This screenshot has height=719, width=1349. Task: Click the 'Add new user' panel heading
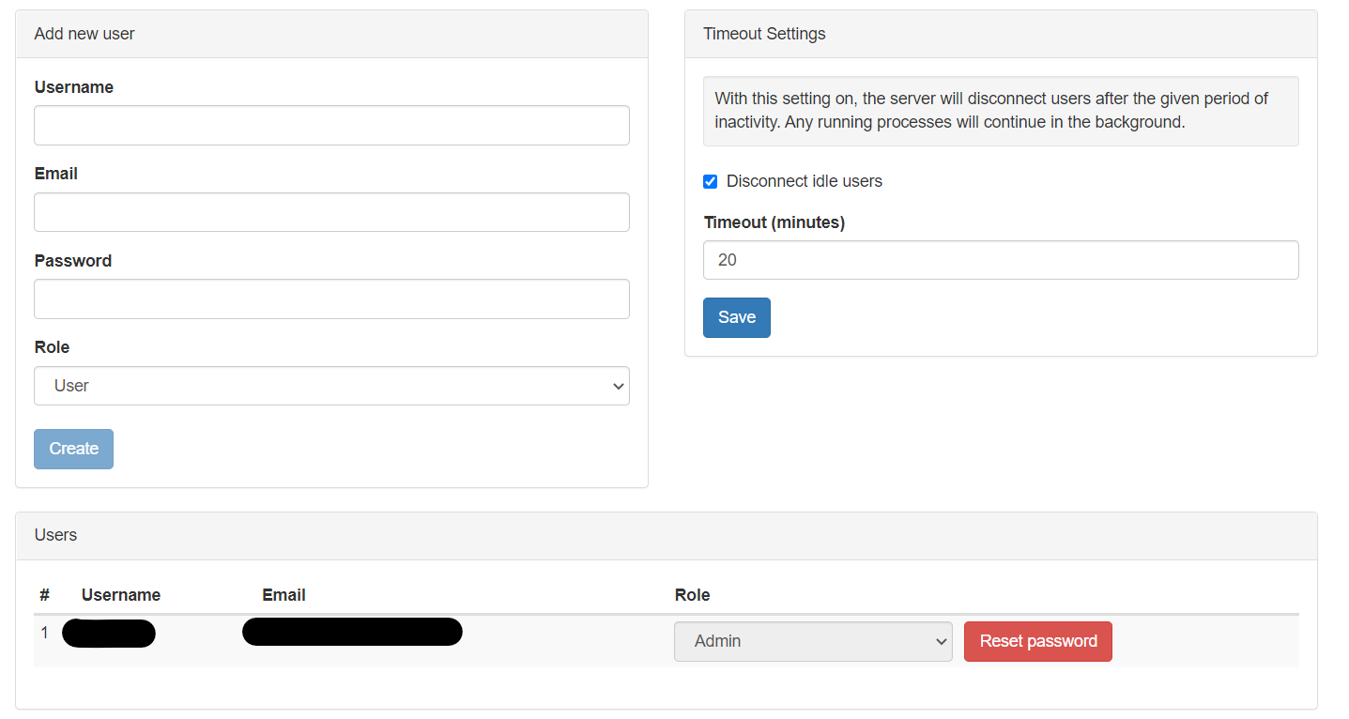pos(84,34)
